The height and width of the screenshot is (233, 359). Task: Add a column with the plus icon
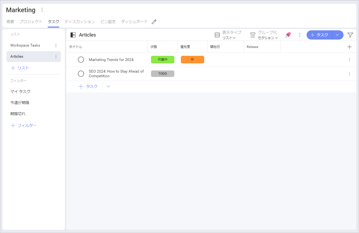pos(349,47)
